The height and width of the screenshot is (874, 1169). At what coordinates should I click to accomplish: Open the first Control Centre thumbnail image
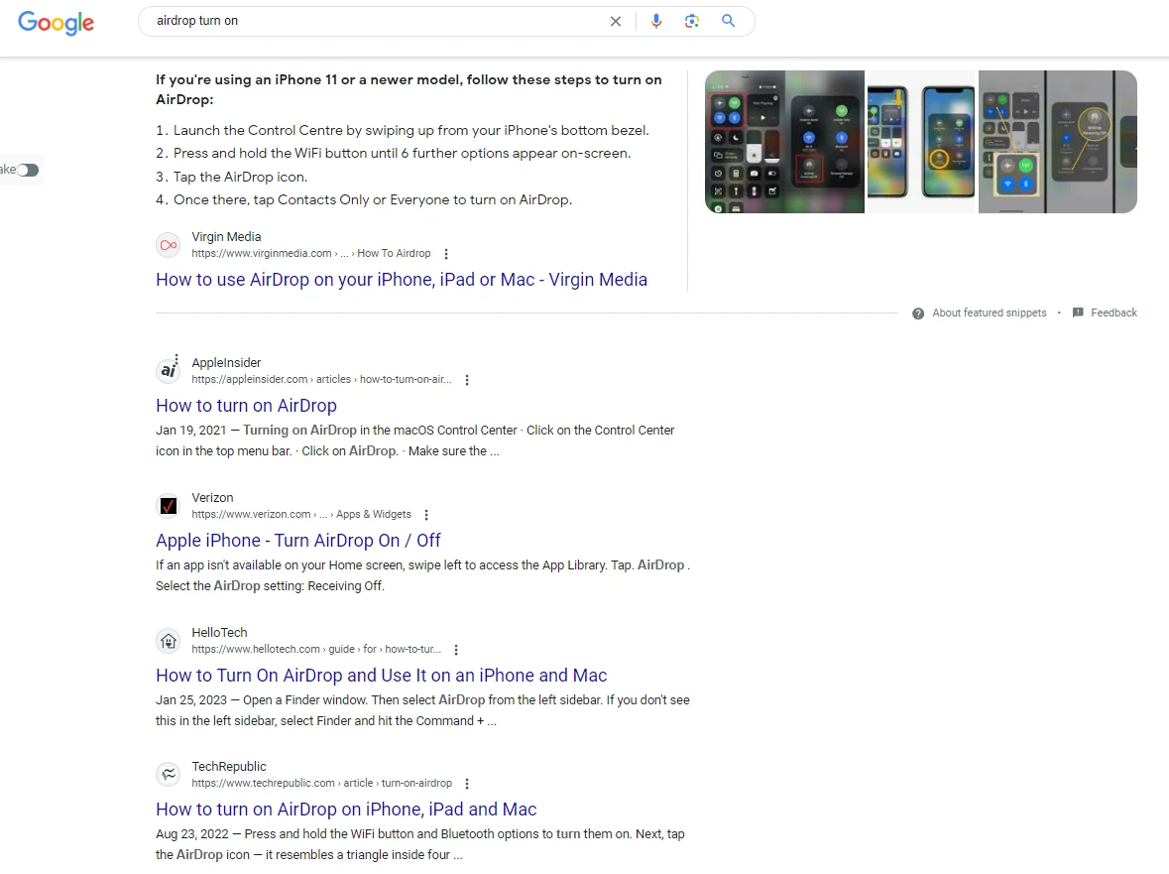pyautogui.click(x=784, y=142)
